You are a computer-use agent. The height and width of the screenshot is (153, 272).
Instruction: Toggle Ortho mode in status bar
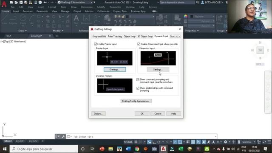154,142
